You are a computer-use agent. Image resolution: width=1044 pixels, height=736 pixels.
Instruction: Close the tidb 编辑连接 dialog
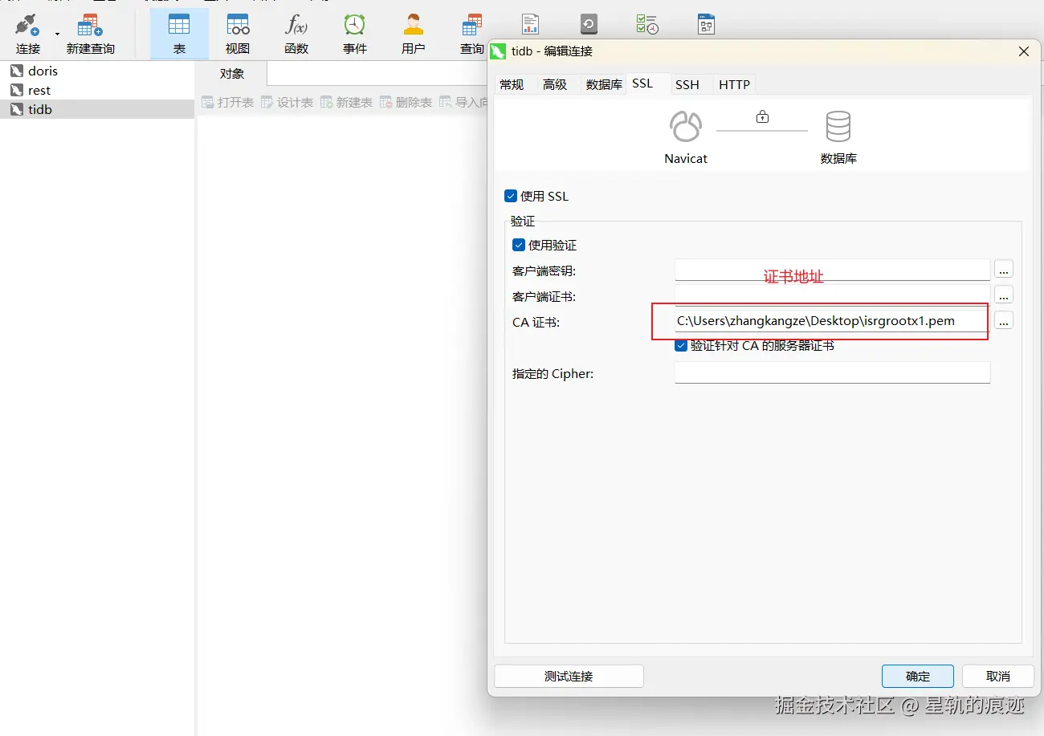(1024, 51)
